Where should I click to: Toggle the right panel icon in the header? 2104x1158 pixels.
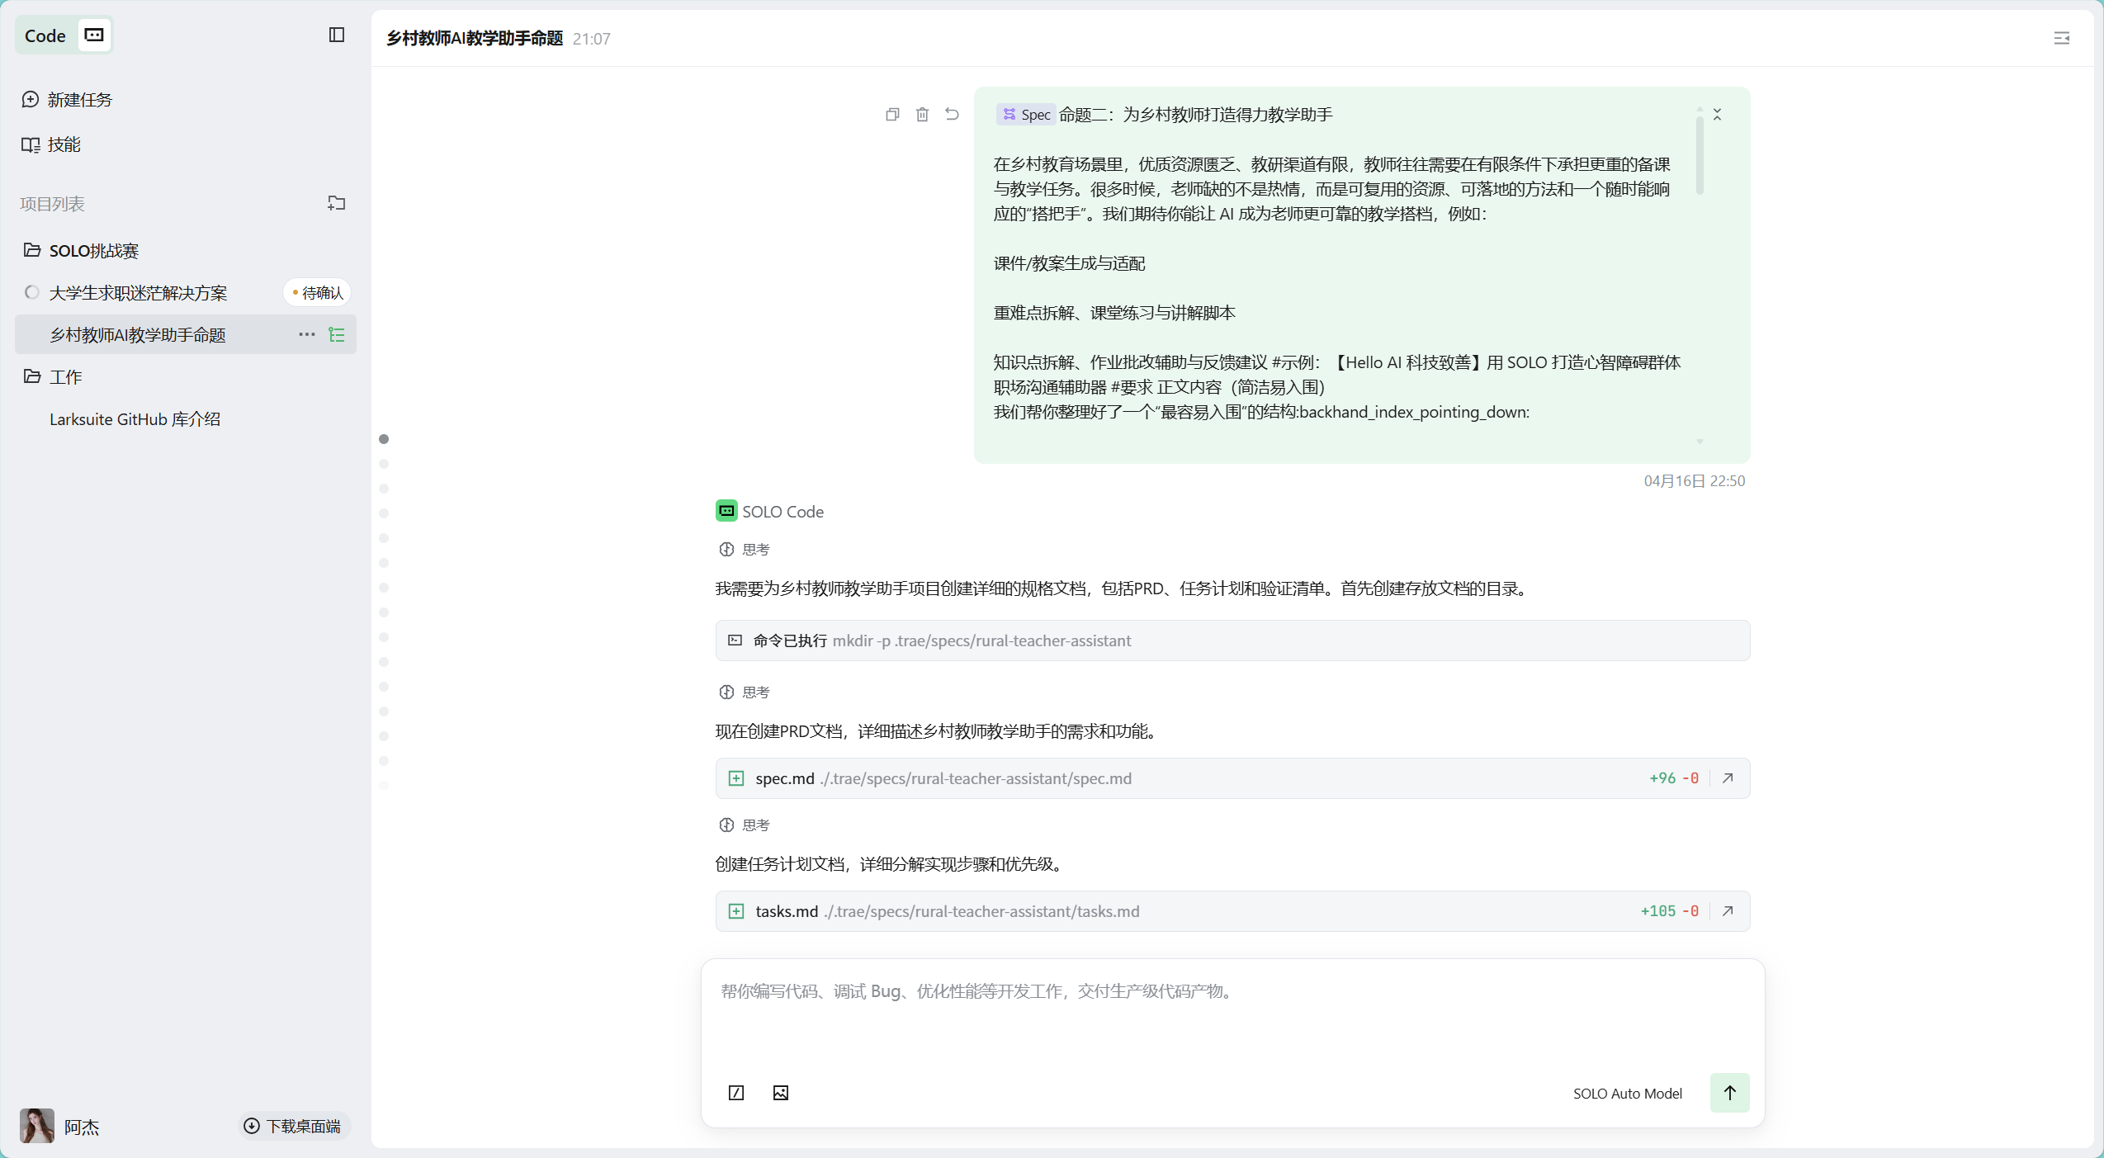tap(2061, 38)
